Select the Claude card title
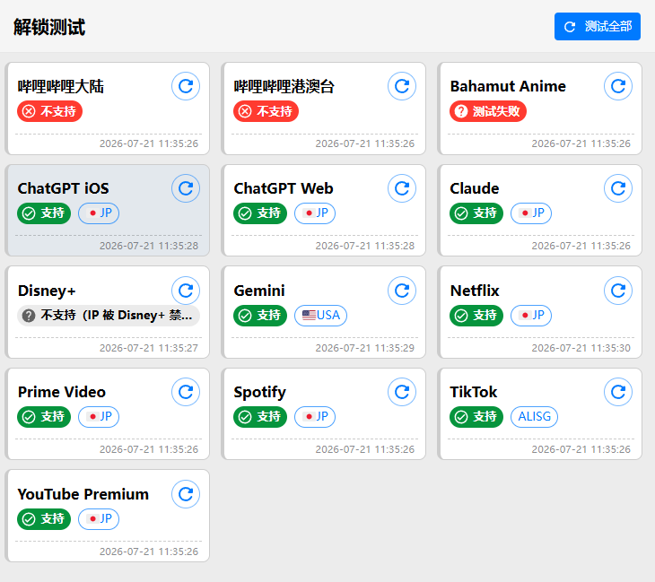 475,188
